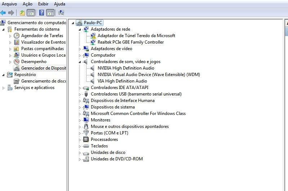Image resolution: width=288 pixels, height=191 pixels.
Task: Open the Exibir menu
Action: pyautogui.click(x=43, y=4)
